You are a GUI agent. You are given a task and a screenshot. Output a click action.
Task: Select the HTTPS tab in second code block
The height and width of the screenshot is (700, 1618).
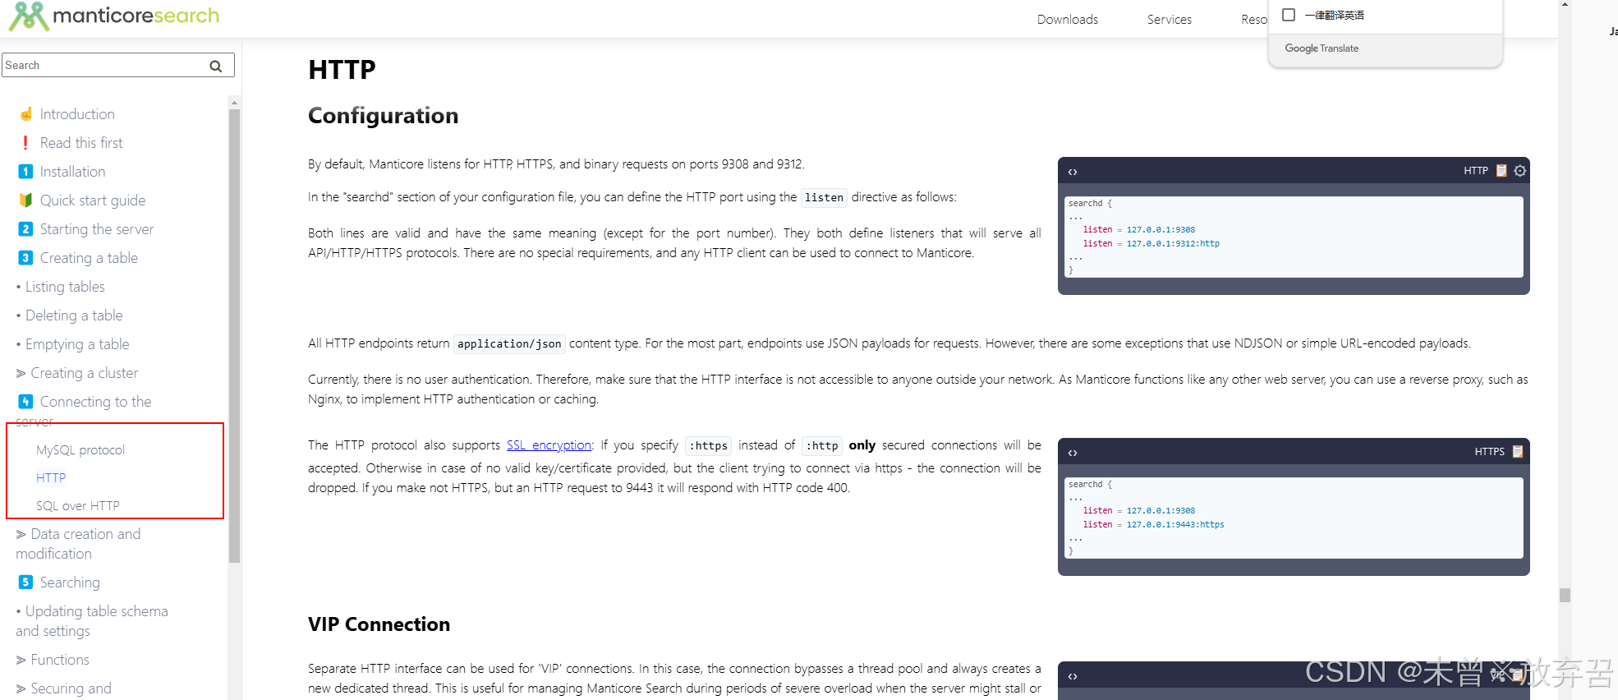pyautogui.click(x=1489, y=452)
